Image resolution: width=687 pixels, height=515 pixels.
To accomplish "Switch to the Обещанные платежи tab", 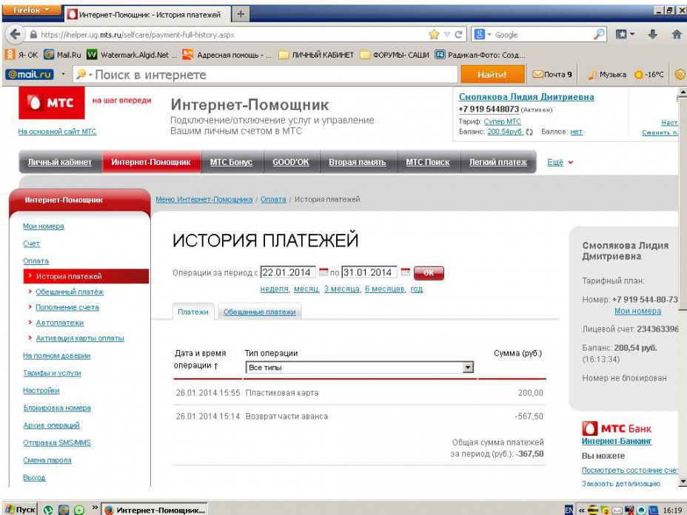I will click(259, 312).
